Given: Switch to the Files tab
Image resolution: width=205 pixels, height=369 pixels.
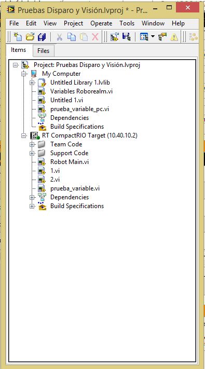Looking at the screenshot, I should [x=43, y=51].
